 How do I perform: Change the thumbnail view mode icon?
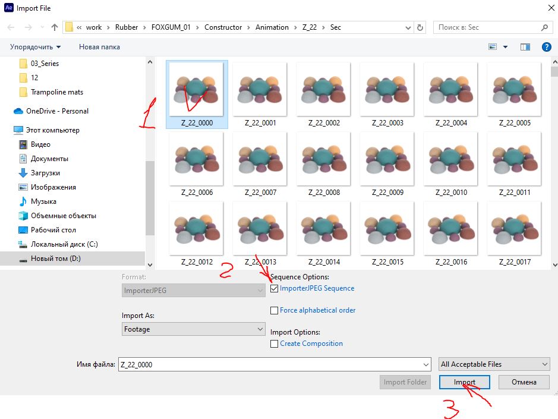pos(493,46)
